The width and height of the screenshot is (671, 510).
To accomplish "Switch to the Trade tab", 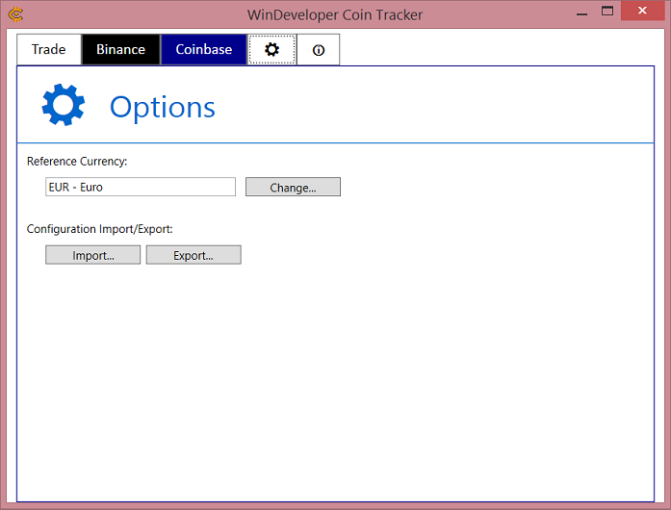I will pos(49,50).
